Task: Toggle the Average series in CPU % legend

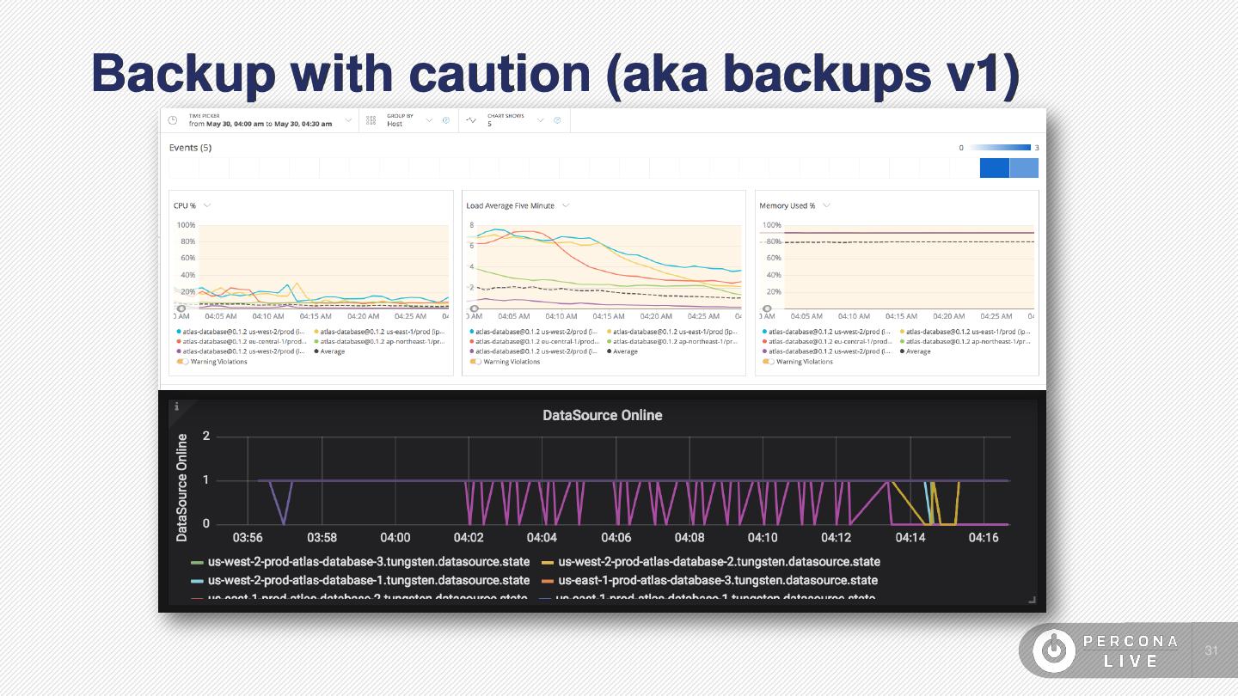Action: pos(329,351)
